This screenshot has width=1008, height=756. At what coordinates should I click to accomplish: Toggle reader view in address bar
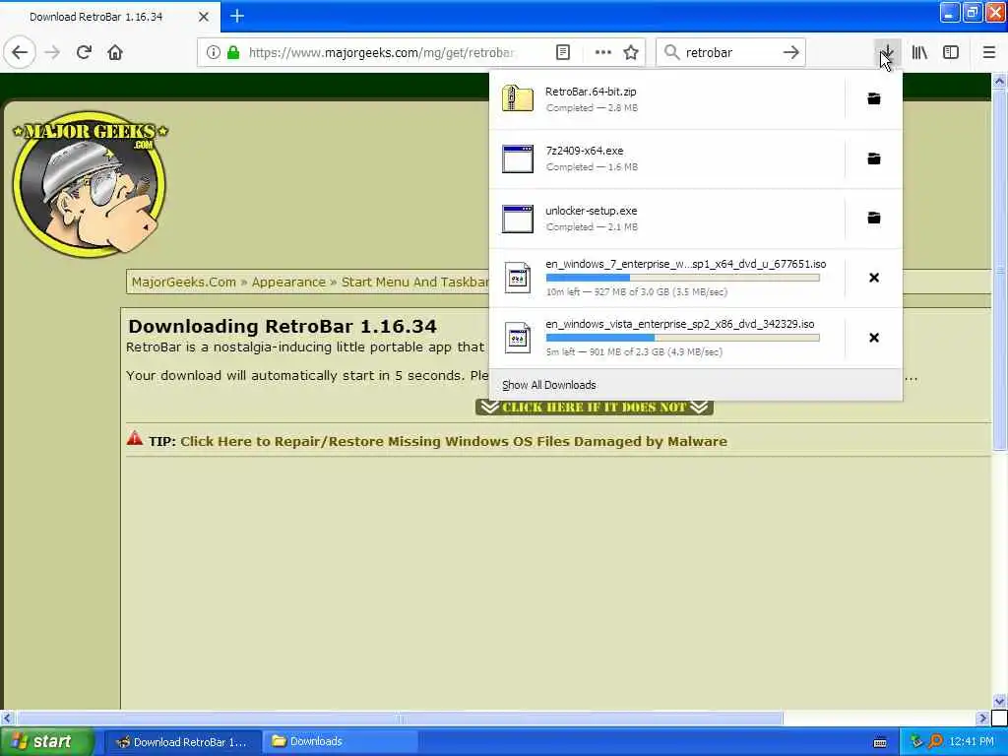pos(562,52)
